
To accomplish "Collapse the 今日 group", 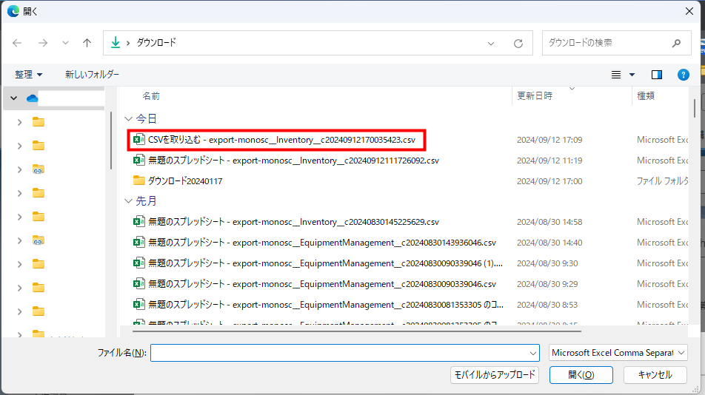I will (129, 118).
